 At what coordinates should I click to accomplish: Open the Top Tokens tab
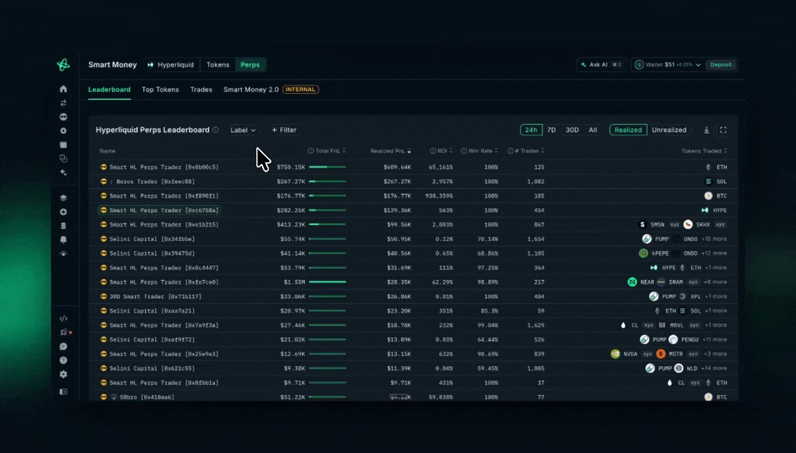click(161, 89)
